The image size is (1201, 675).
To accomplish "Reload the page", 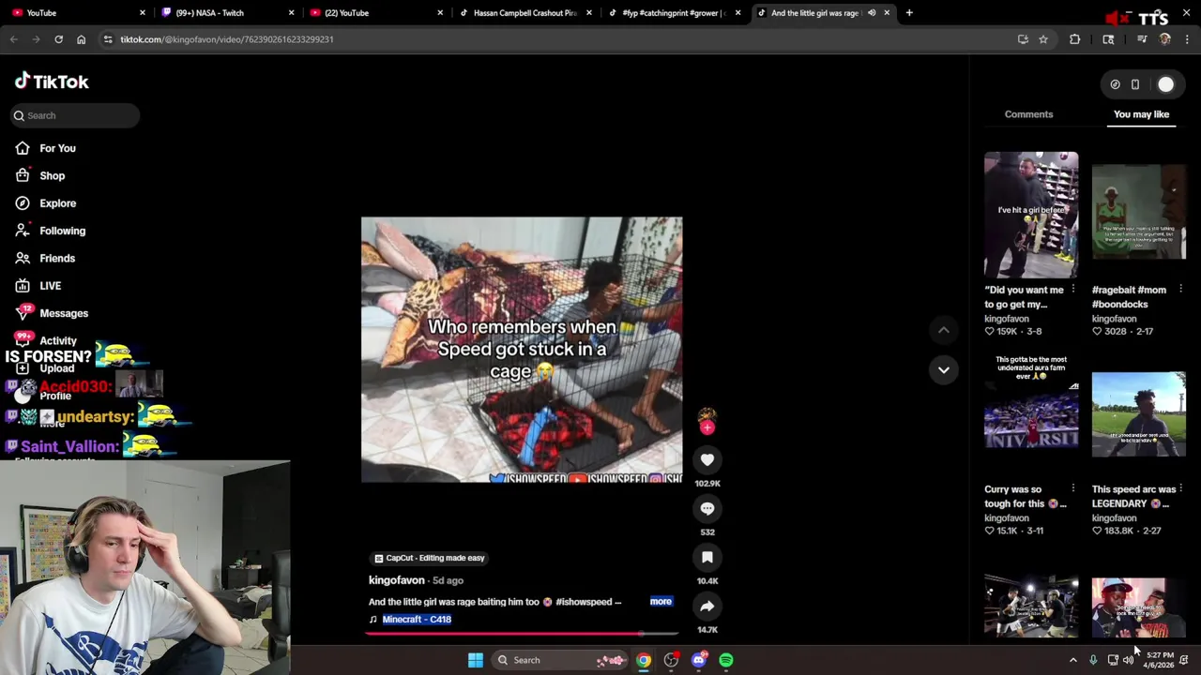I will [58, 39].
